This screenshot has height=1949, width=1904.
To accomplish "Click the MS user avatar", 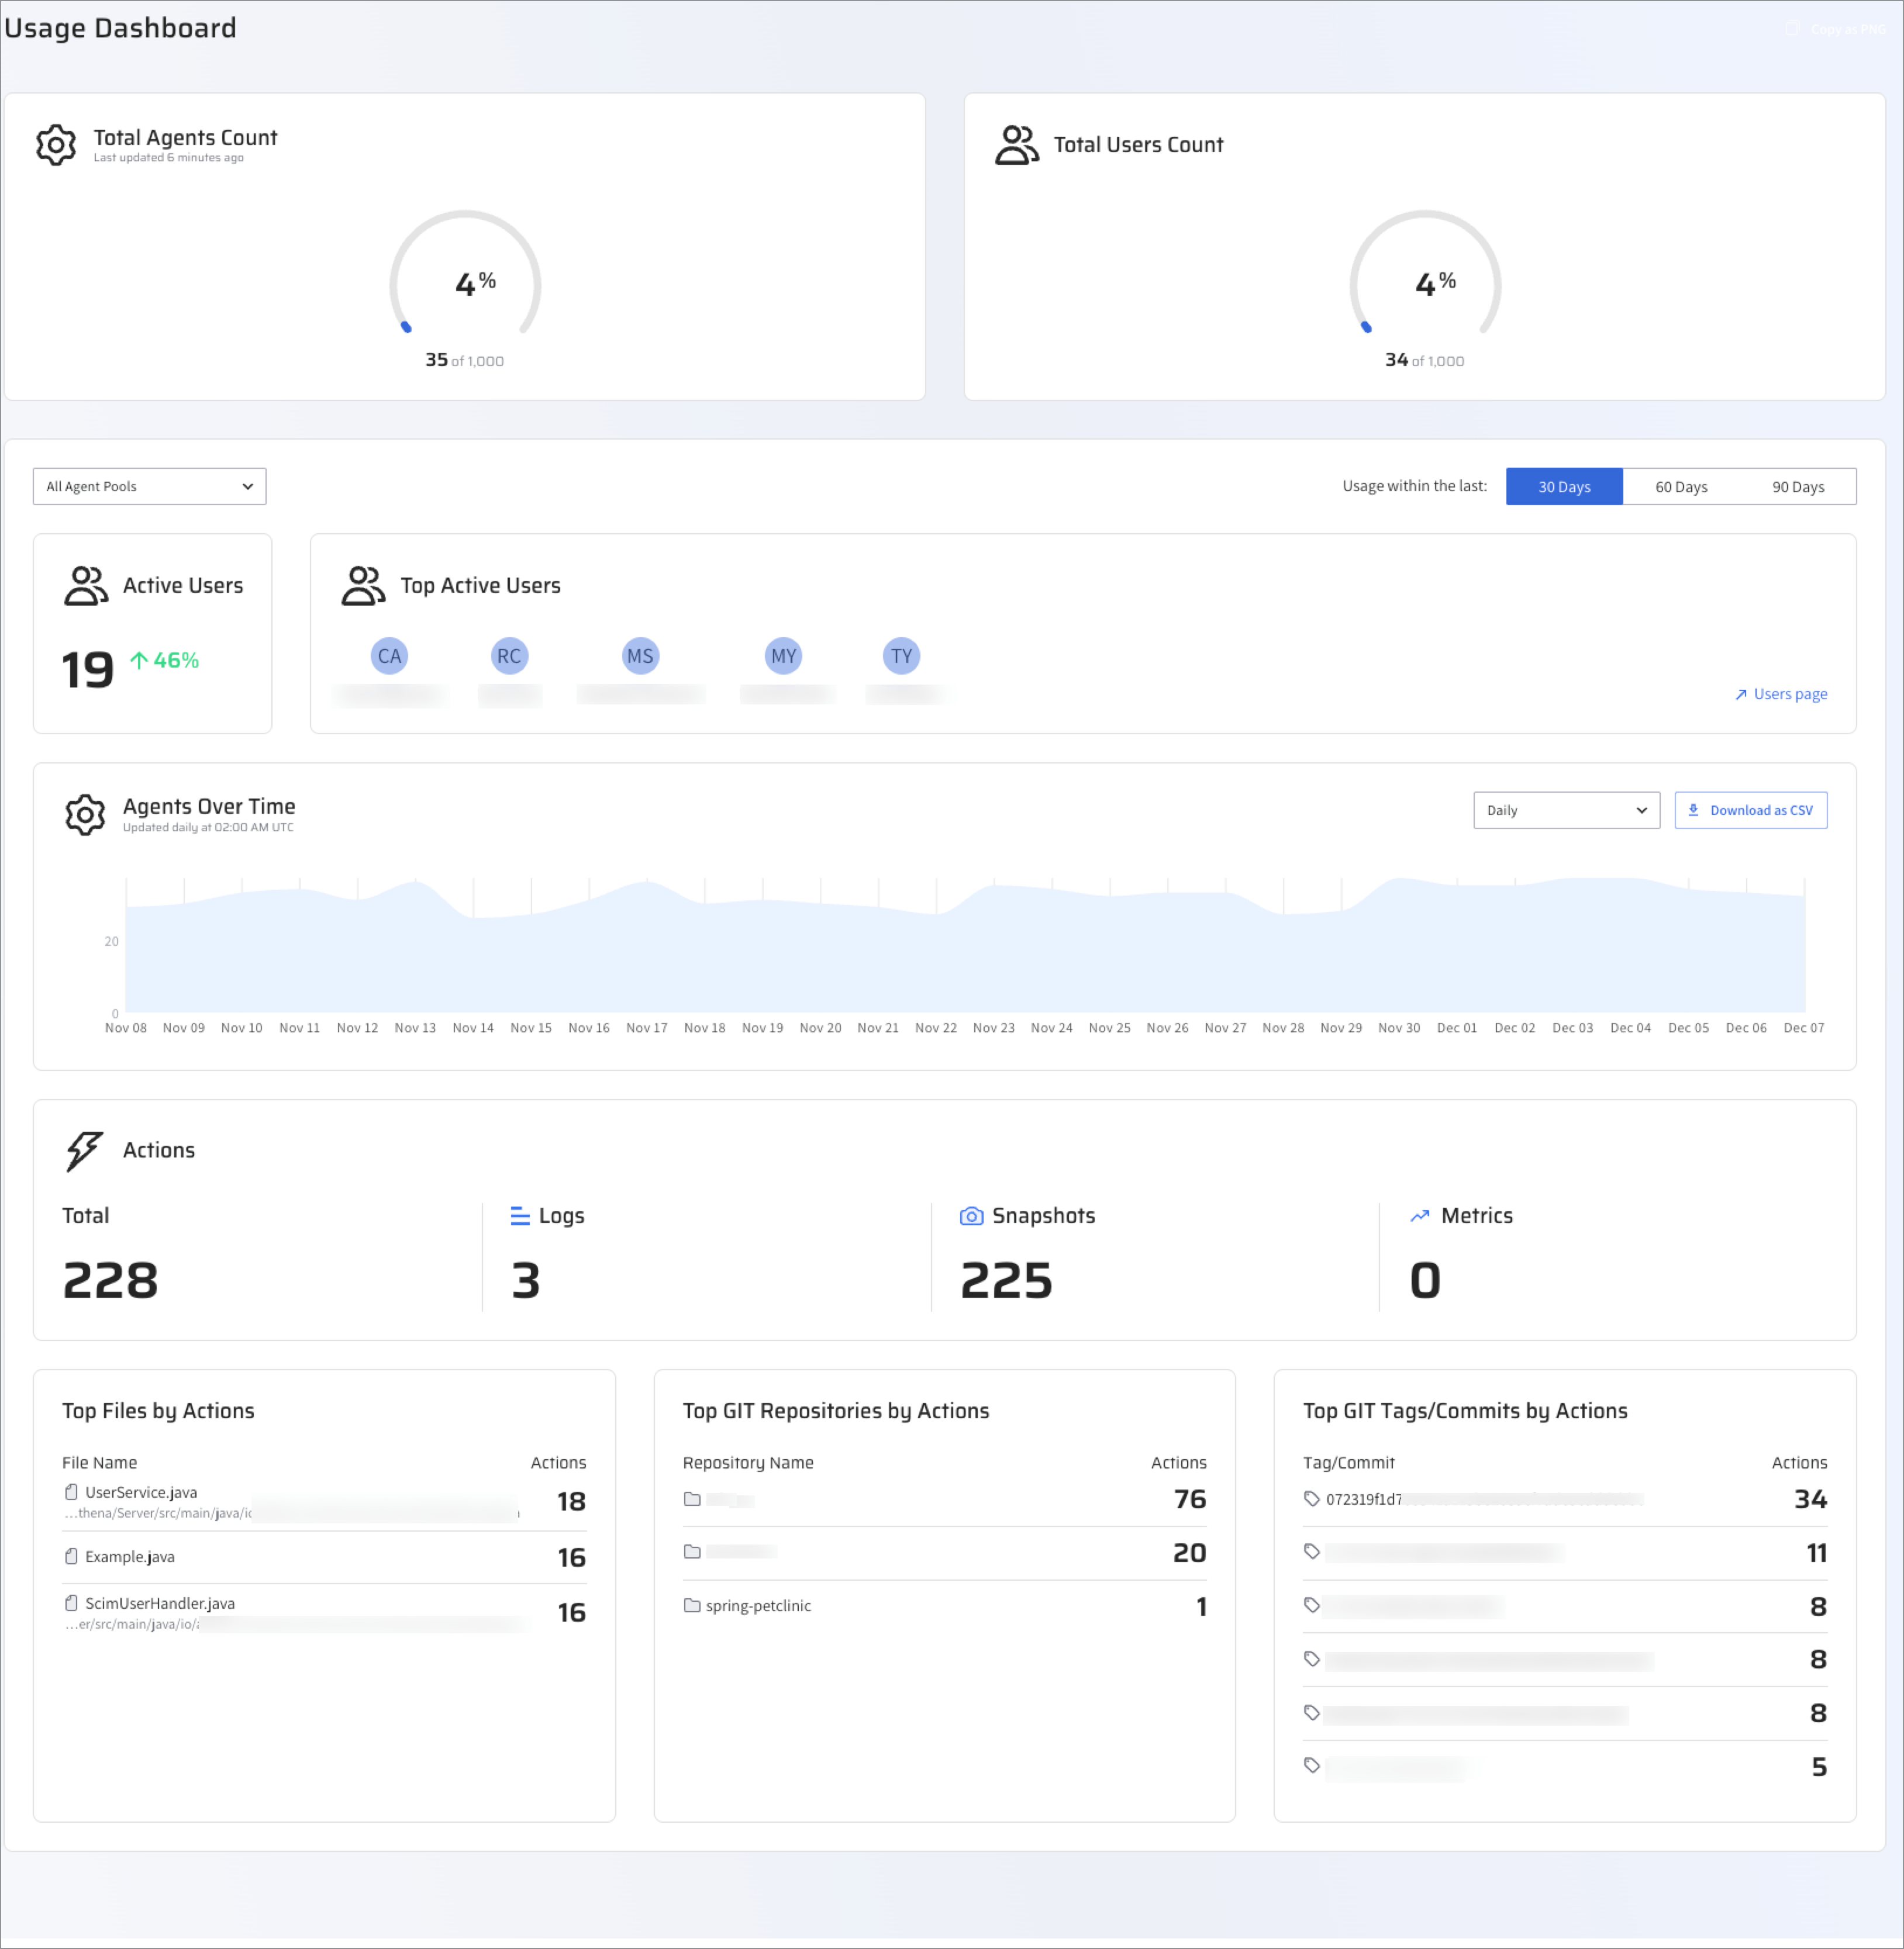I will click(640, 656).
